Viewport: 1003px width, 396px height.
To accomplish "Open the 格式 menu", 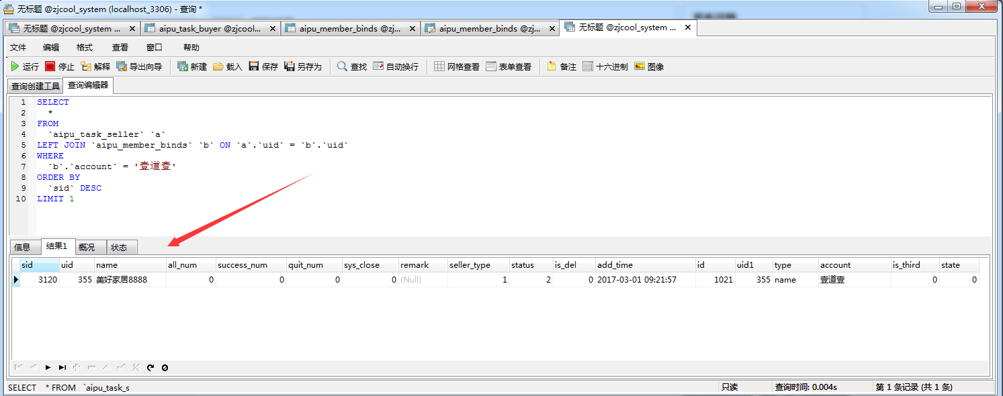I will click(85, 48).
